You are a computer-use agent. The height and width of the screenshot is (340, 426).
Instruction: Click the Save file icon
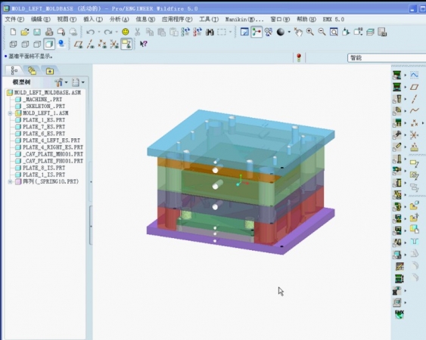click(x=37, y=32)
